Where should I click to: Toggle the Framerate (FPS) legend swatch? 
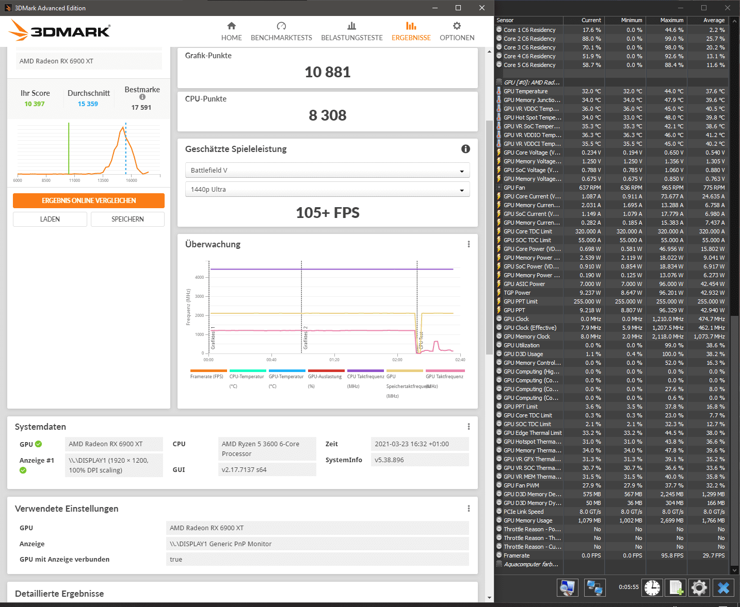point(208,371)
